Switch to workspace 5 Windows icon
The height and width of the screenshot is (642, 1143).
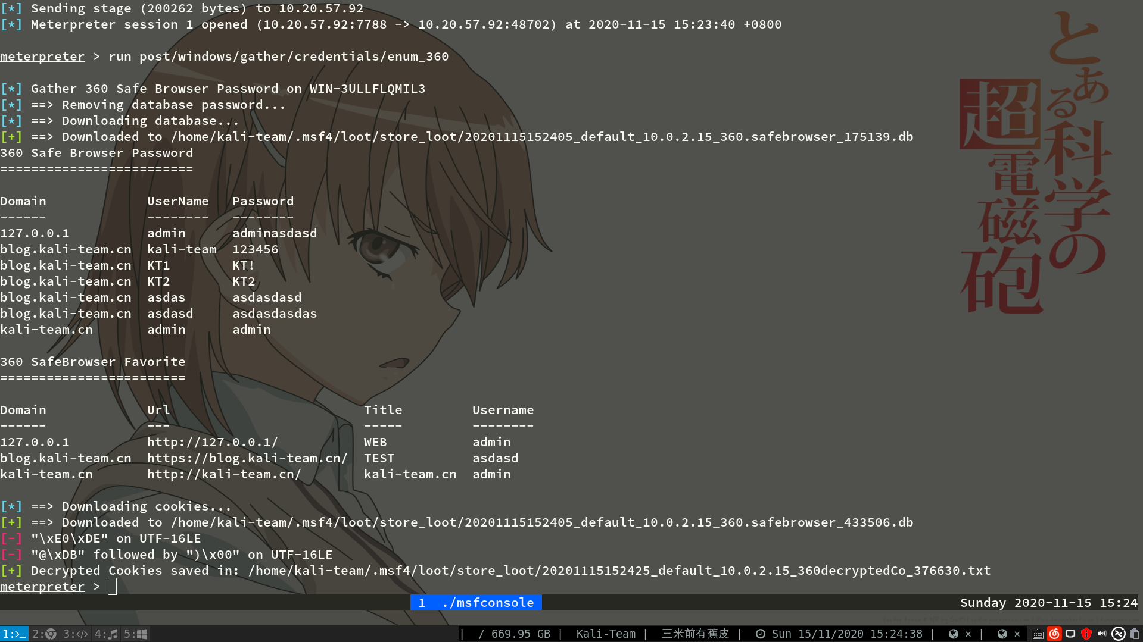[x=136, y=634]
